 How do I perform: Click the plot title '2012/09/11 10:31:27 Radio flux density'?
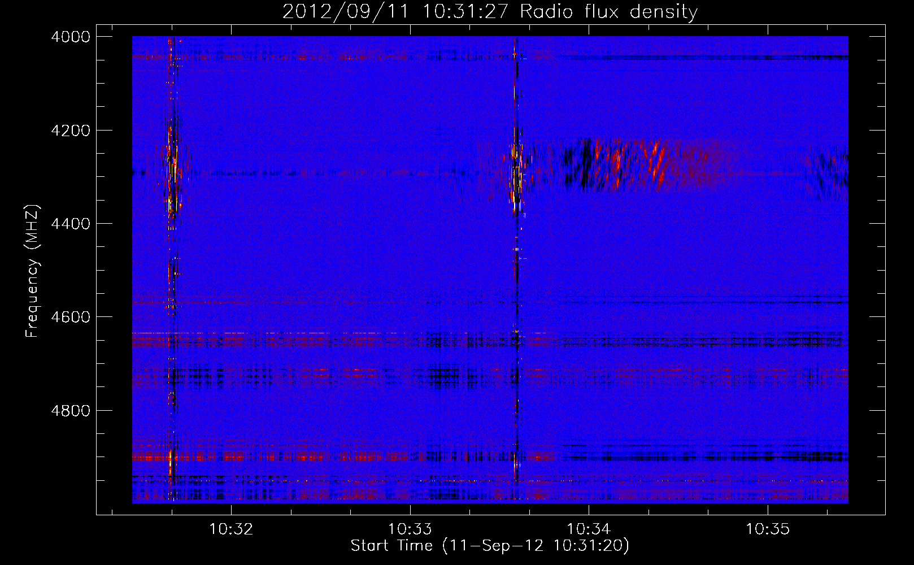click(490, 11)
